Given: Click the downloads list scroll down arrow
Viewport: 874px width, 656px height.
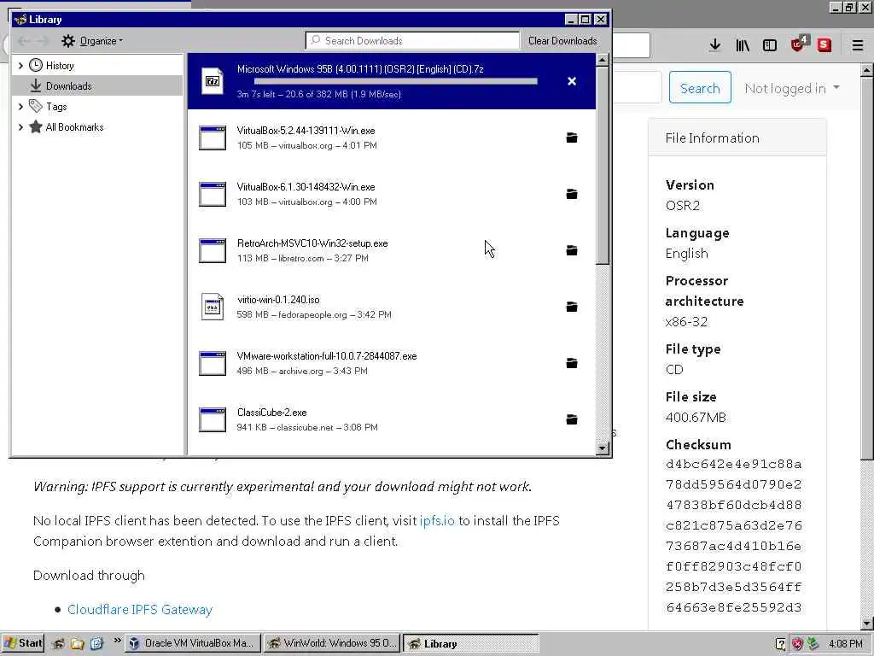Looking at the screenshot, I should pyautogui.click(x=603, y=448).
